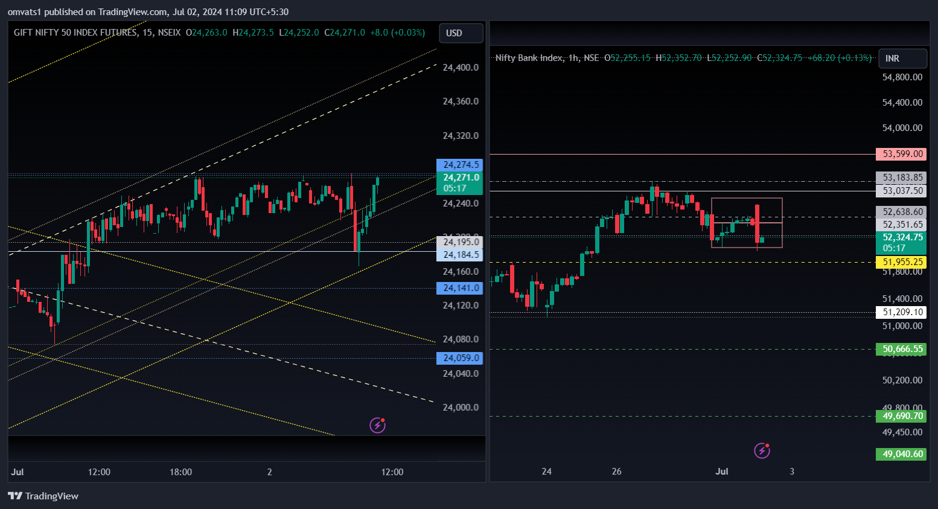The height and width of the screenshot is (509, 938).
Task: Click the 24,400.0 axis value
Action: pos(461,68)
